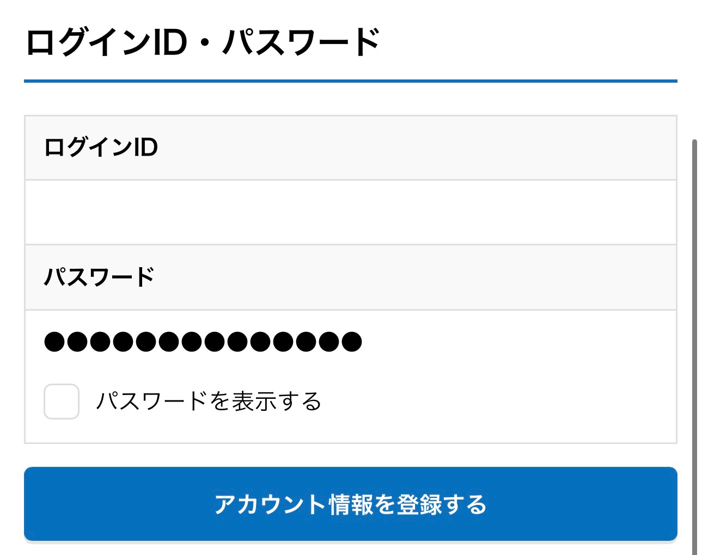Click the パスワード field label
Image resolution: width=702 pixels, height=555 pixels.
[x=99, y=277]
